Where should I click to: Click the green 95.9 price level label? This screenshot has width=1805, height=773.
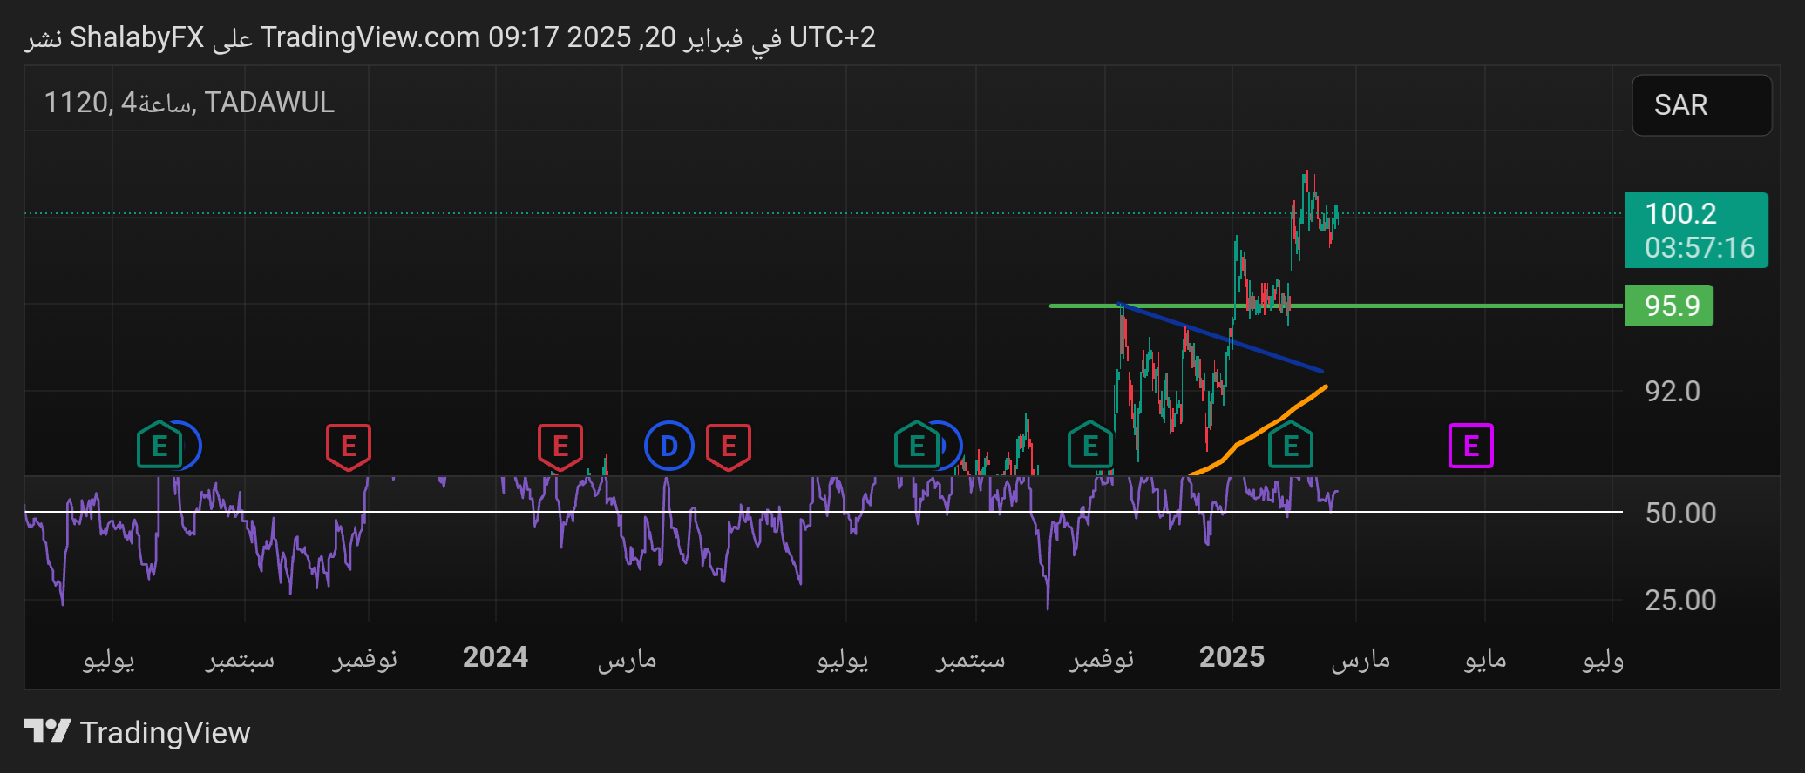1668,306
